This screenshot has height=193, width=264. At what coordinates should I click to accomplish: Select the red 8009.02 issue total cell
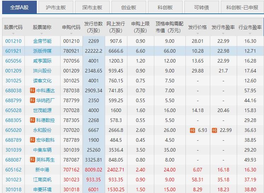[x=94, y=170]
